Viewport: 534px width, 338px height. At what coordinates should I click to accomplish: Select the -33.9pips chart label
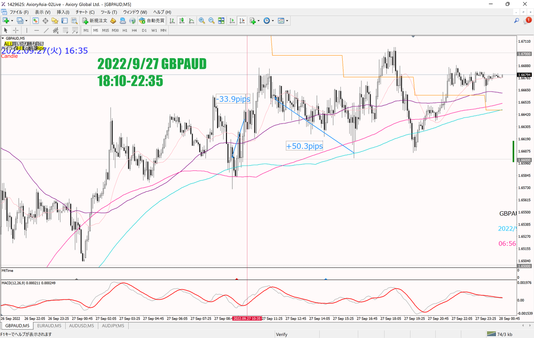(233, 99)
